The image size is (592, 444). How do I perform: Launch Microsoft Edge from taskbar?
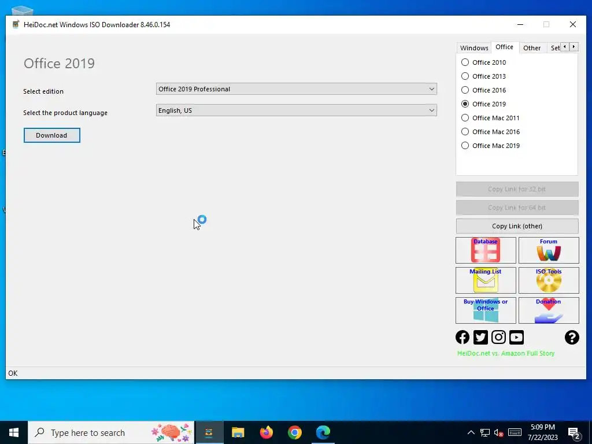tap(323, 432)
